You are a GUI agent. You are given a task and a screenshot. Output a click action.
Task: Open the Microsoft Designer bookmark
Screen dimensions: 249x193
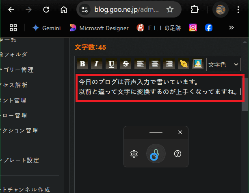coord(99,28)
